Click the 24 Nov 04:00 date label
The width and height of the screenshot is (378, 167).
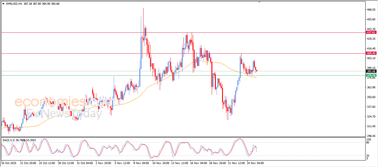coord(255,163)
